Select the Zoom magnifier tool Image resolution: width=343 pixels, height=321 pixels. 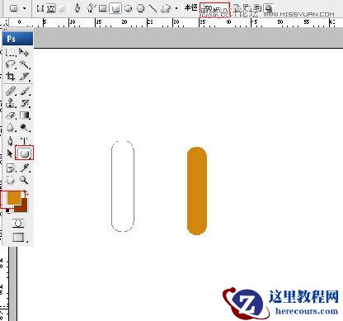[24, 180]
